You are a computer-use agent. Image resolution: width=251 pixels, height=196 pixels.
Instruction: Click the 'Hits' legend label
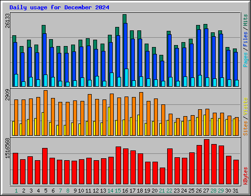tap(246, 20)
